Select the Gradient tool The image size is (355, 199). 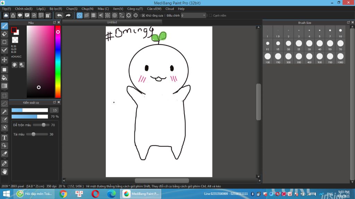click(4, 86)
